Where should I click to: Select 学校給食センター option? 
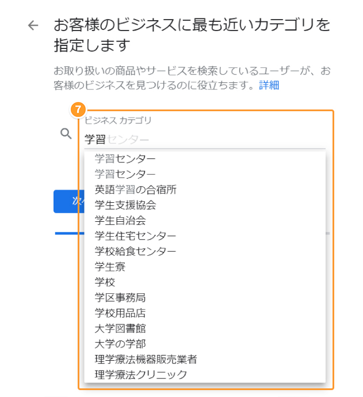[x=205, y=251]
